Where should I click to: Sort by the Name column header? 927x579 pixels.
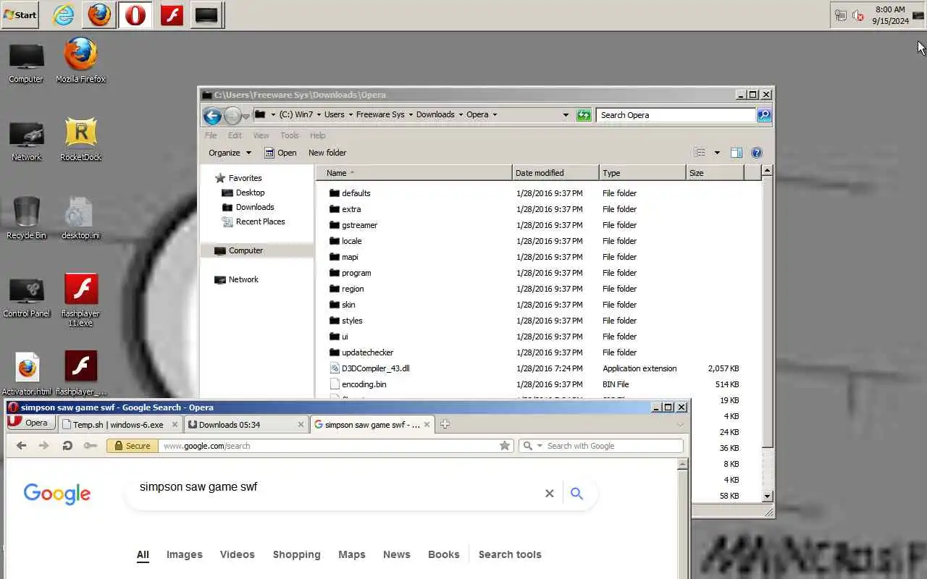tap(414, 173)
